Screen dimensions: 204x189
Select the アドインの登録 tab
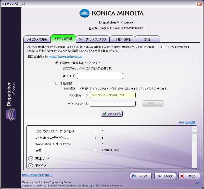click(63, 39)
